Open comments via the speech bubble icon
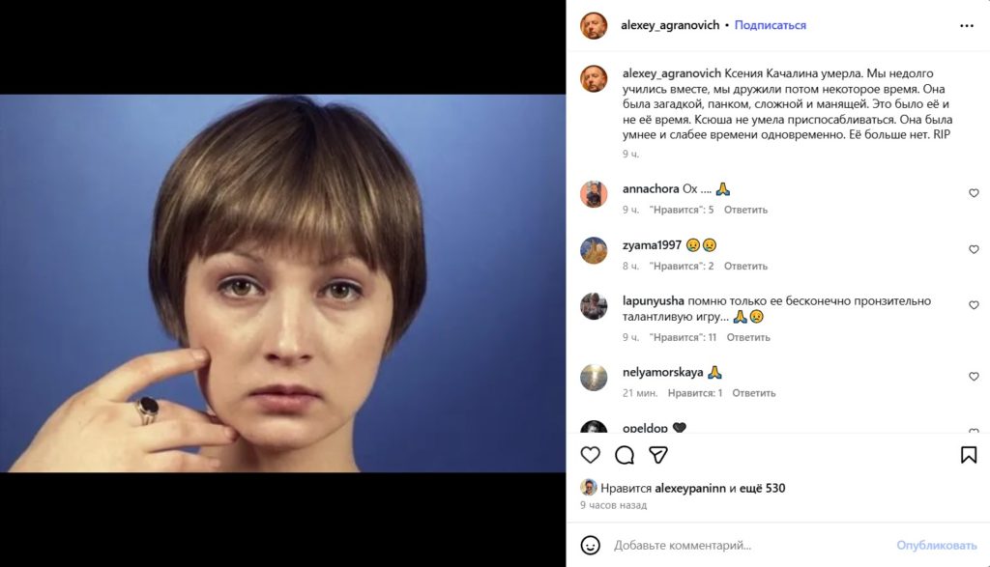This screenshot has height=567, width=990. click(626, 452)
